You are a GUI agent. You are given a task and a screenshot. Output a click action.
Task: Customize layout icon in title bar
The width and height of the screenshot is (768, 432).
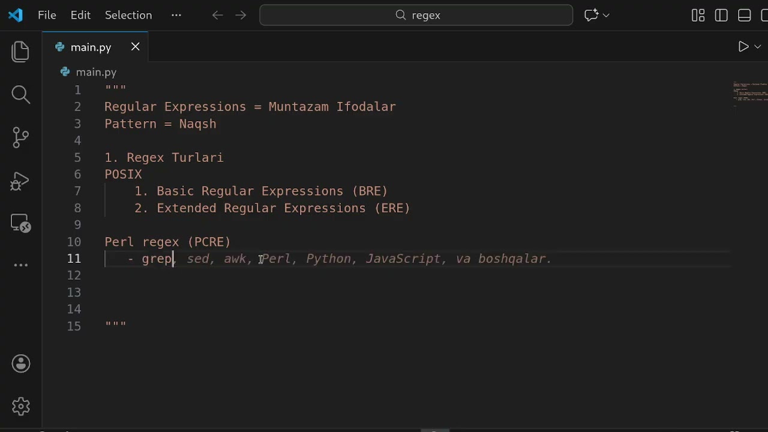(x=698, y=16)
